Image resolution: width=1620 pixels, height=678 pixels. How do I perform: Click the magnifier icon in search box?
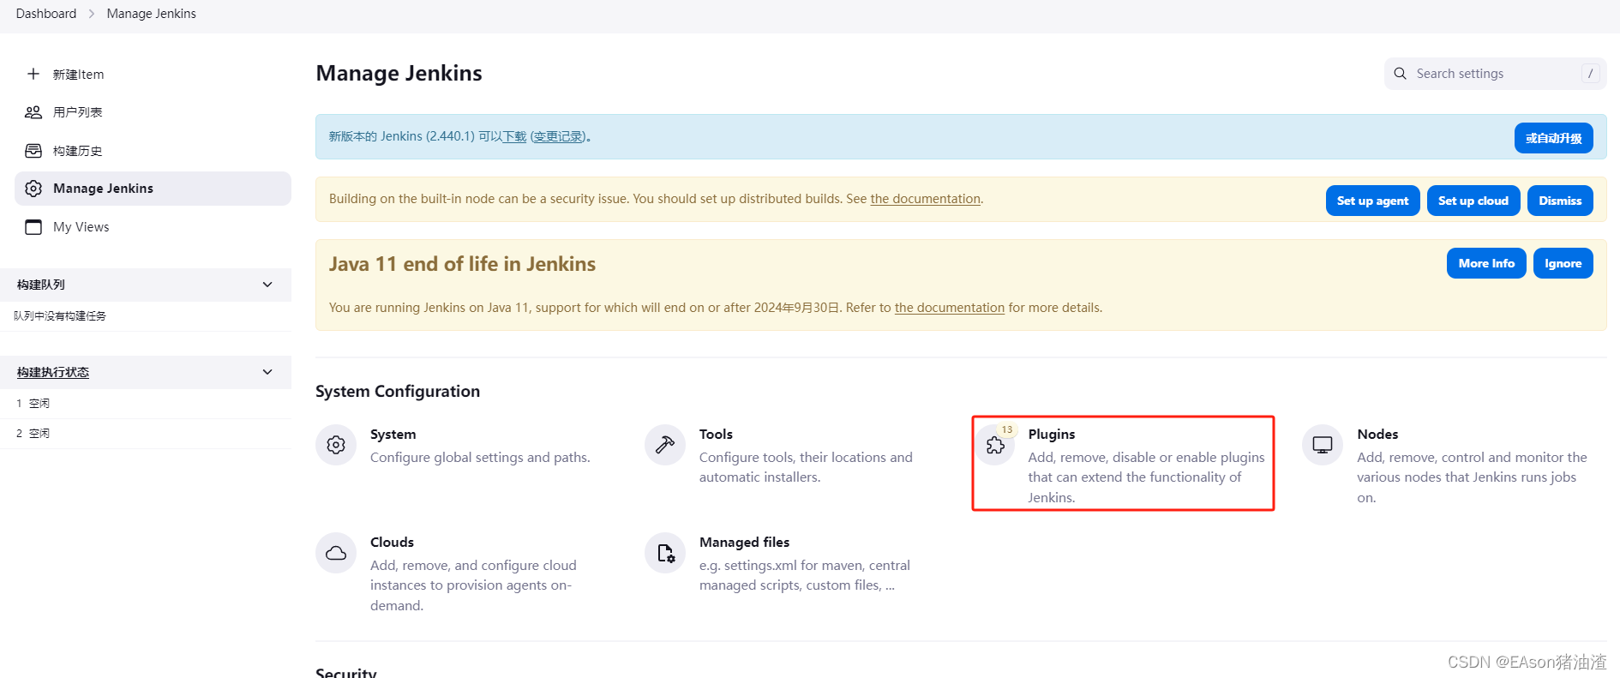coord(1400,74)
